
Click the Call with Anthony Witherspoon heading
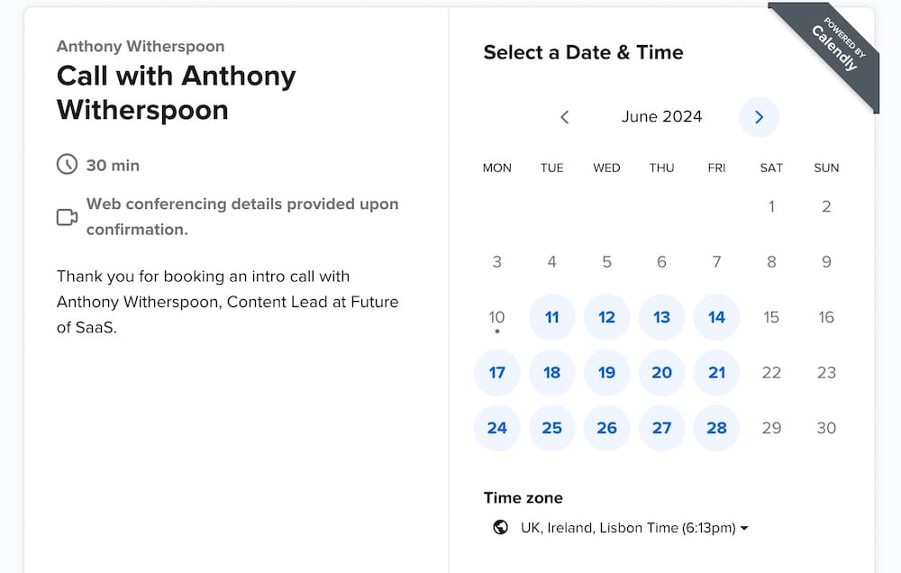pos(176,93)
